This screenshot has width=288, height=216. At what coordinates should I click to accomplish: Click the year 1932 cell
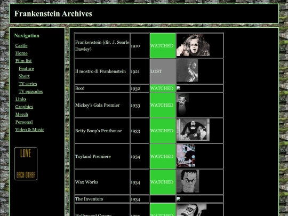(140, 89)
